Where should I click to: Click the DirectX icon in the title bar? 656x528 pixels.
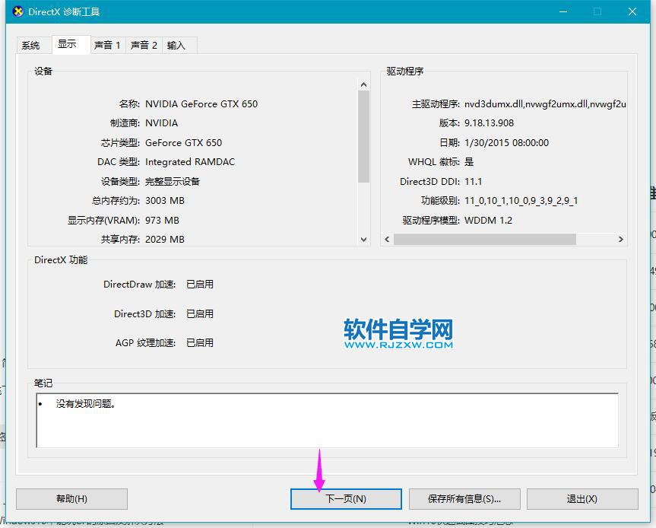click(18, 11)
